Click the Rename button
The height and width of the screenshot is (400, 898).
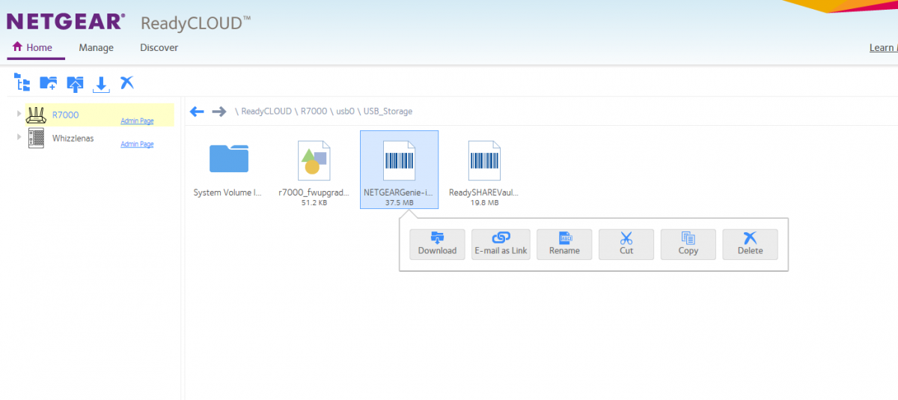click(564, 244)
